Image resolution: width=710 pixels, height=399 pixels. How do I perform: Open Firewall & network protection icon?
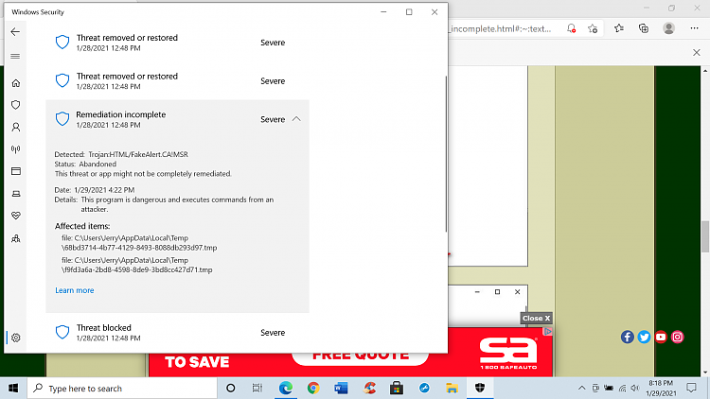pos(16,149)
